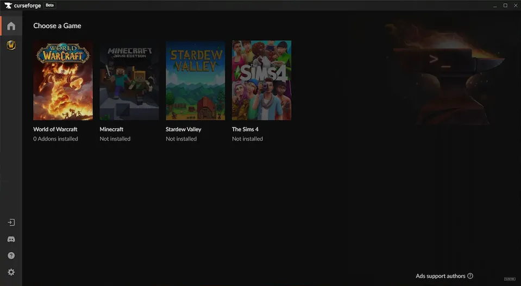Select the World of Warcraft cover art
521x286 pixels.
pyautogui.click(x=63, y=80)
